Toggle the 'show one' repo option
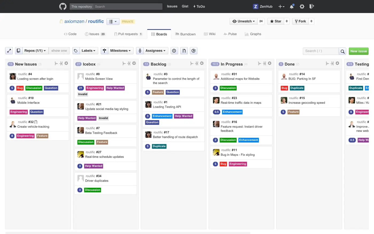This screenshot has width=374, height=234. 59,51
